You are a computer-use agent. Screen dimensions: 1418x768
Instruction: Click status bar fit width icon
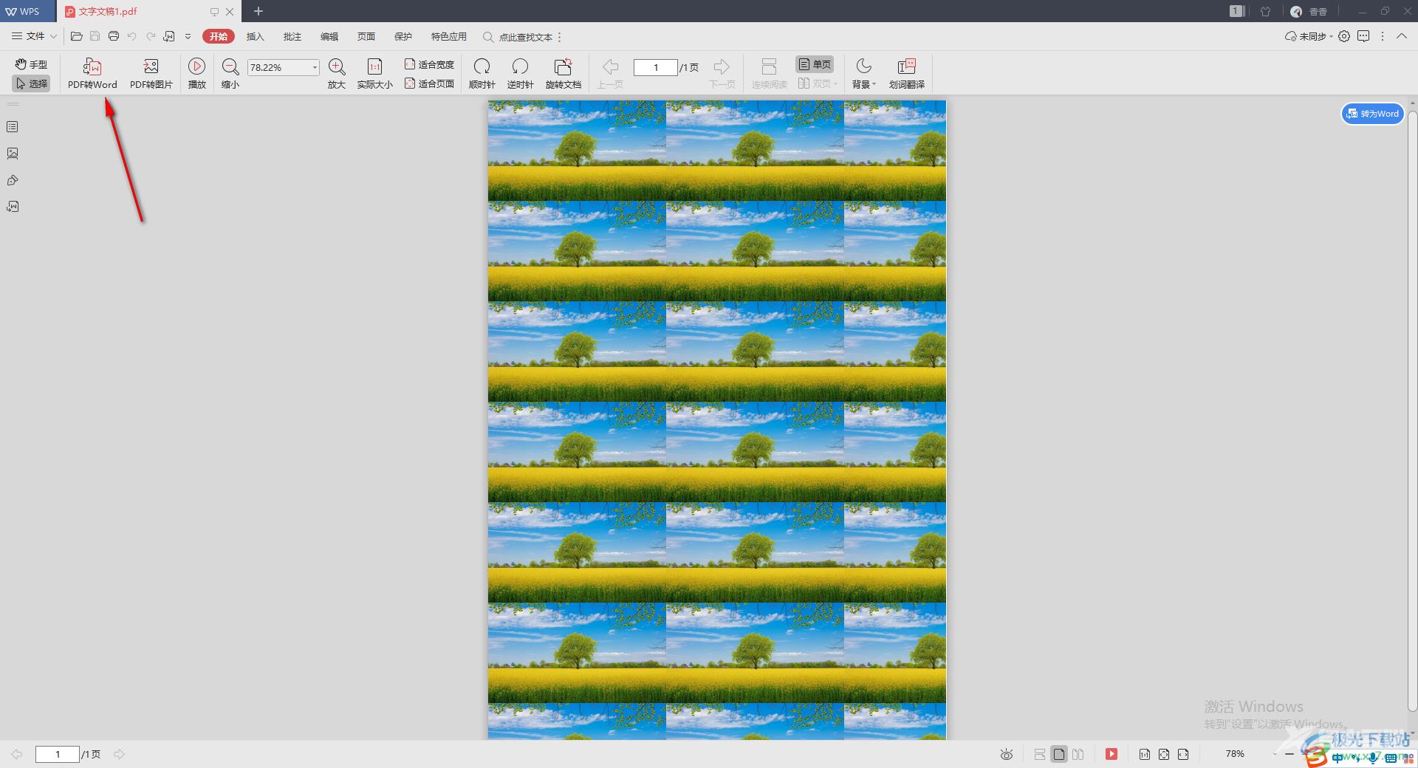[x=1183, y=754]
